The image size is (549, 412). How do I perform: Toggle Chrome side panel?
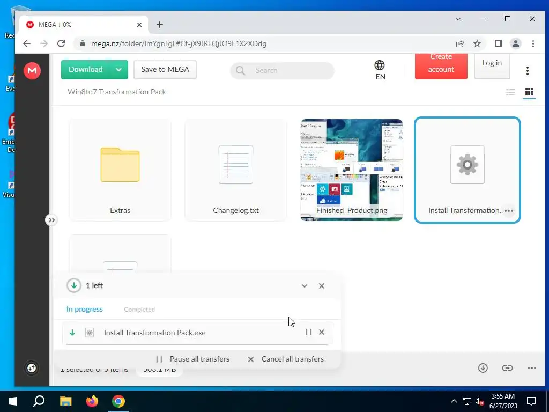[x=498, y=43]
